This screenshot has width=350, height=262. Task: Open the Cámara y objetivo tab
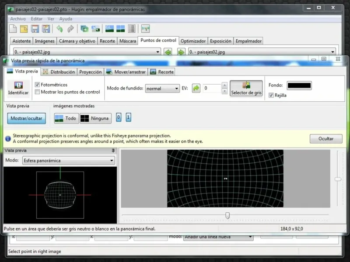[x=77, y=41]
